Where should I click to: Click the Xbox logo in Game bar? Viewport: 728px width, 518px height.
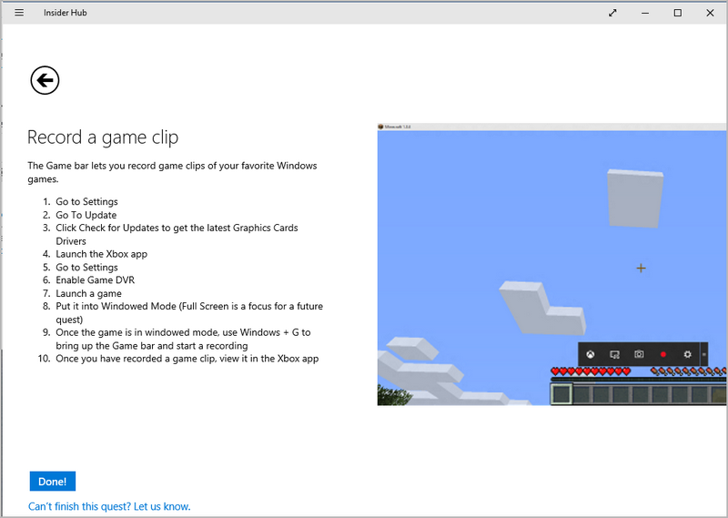click(591, 354)
